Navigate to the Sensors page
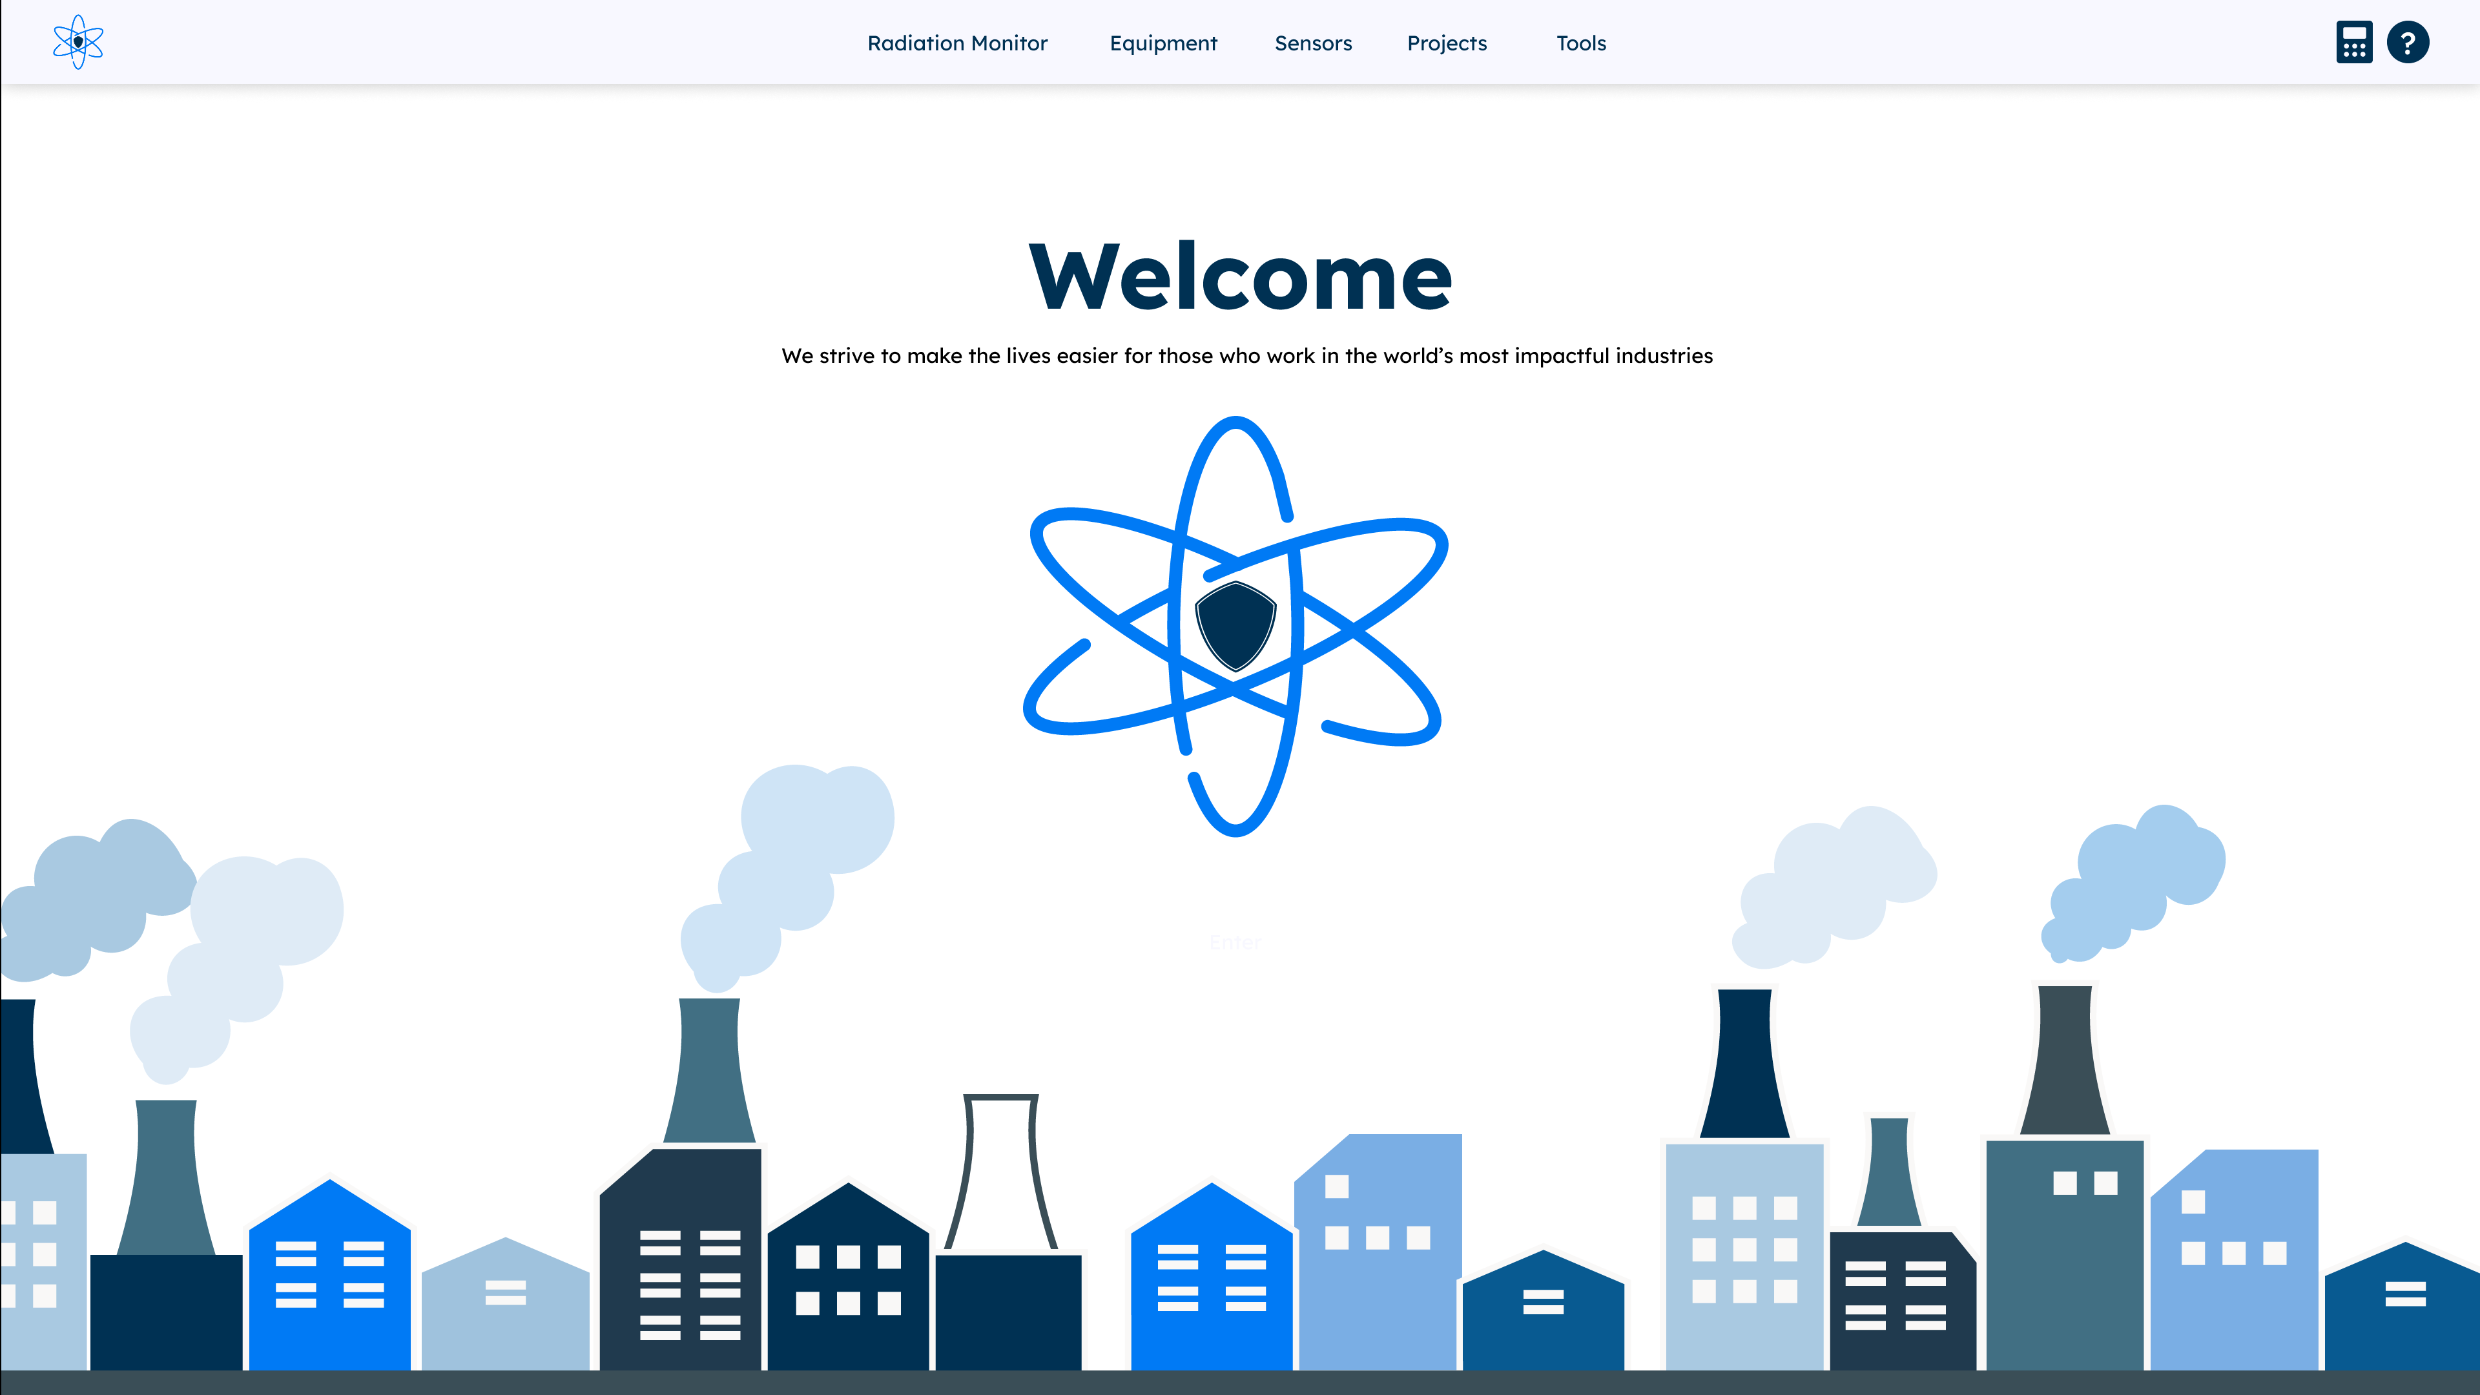This screenshot has width=2480, height=1395. (1313, 43)
